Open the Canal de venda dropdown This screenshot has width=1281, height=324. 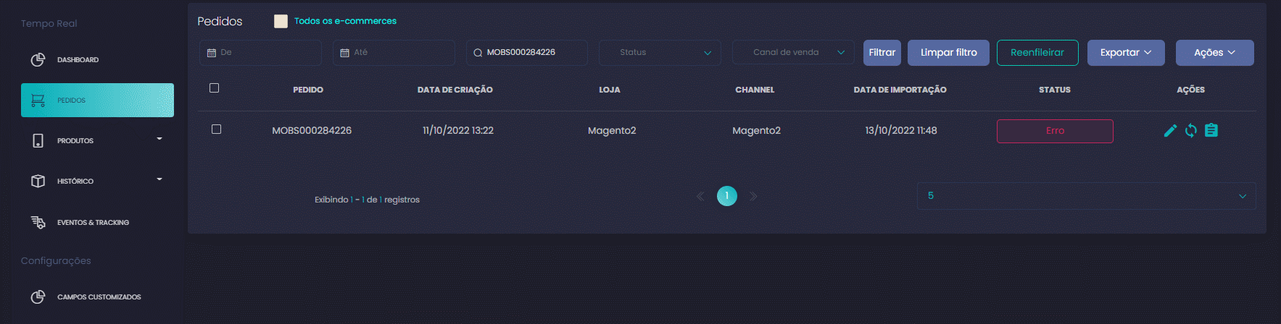click(x=793, y=52)
